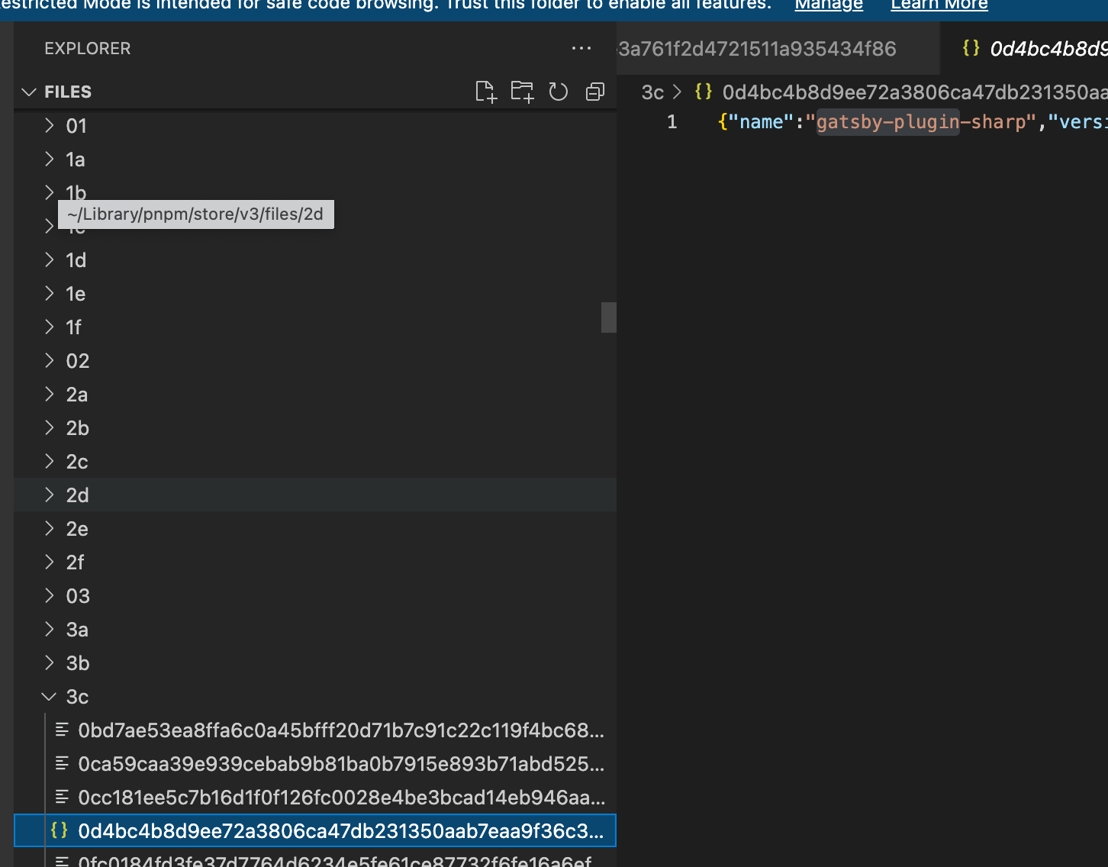
Task: Click JSON icon on the 0d4bc4b8d9 tab
Action: tap(971, 48)
